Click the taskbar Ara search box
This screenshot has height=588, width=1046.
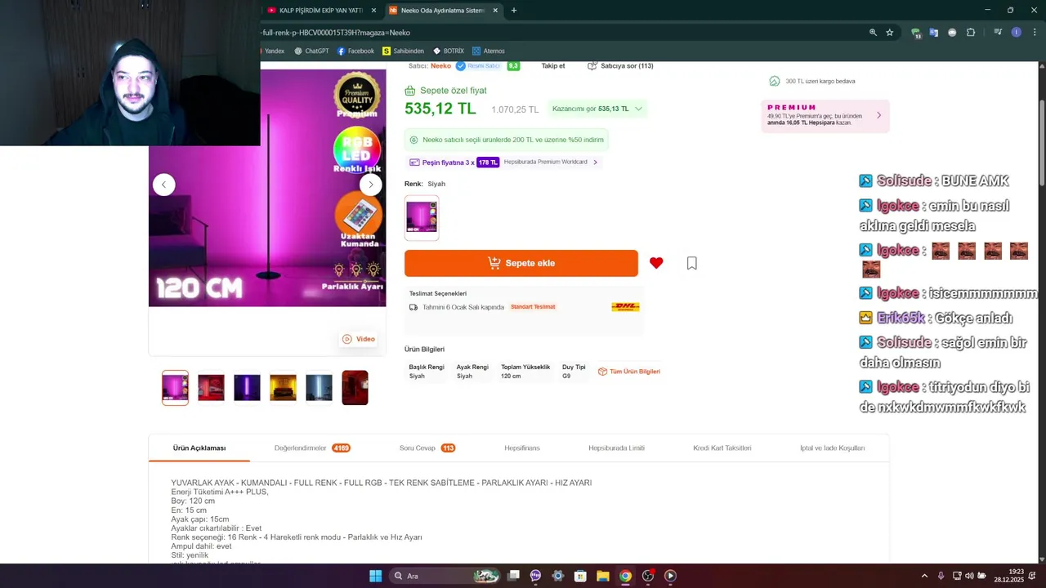(x=445, y=576)
